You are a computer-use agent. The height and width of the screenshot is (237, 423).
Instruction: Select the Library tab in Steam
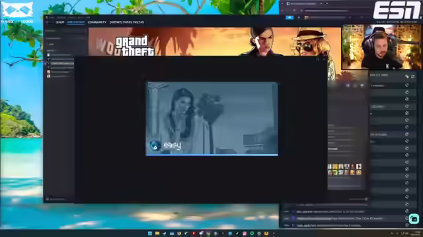click(76, 22)
